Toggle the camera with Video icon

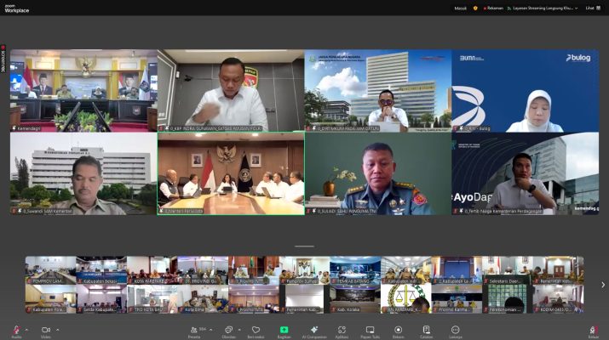tap(45, 329)
